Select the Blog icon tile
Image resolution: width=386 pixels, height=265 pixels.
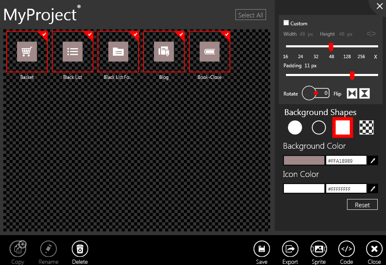pyautogui.click(x=164, y=52)
